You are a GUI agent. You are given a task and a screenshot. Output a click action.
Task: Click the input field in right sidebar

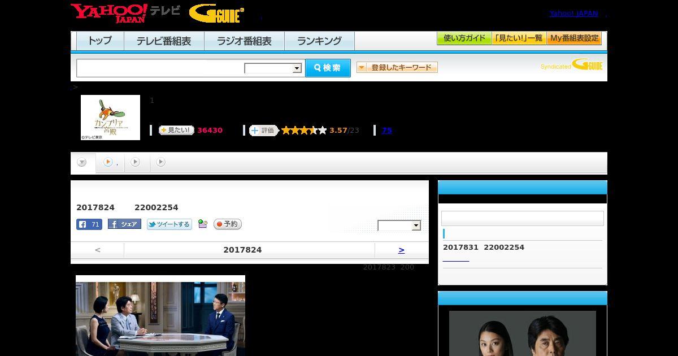point(523,218)
